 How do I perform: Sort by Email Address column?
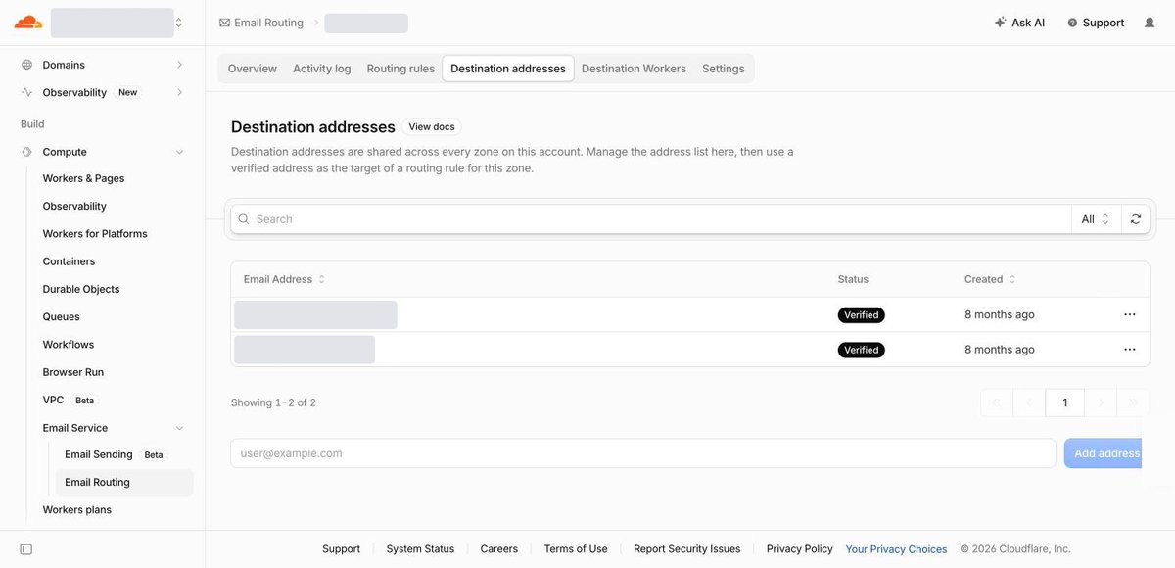pos(284,279)
